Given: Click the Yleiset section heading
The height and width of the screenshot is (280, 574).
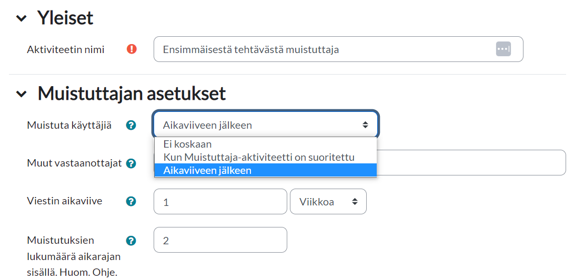Looking at the screenshot, I should (x=65, y=18).
